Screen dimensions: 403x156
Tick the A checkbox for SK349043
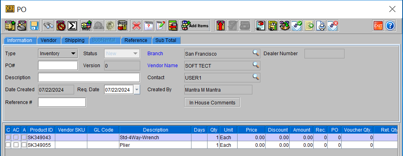click(24, 138)
